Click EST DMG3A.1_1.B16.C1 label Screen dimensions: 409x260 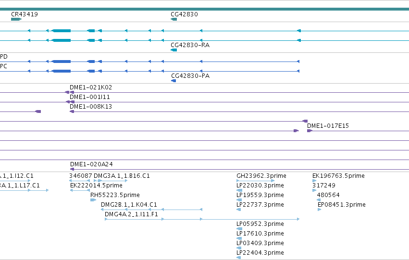click(x=122, y=176)
